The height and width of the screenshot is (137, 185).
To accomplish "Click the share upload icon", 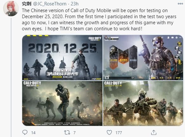I will point(154,133).
